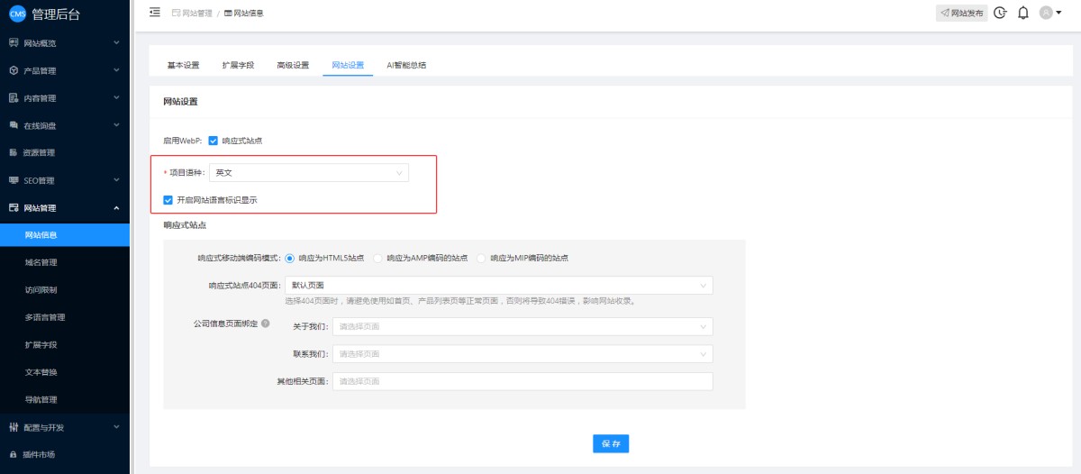Select 响应为HTML5站点 radio option

pos(289,258)
